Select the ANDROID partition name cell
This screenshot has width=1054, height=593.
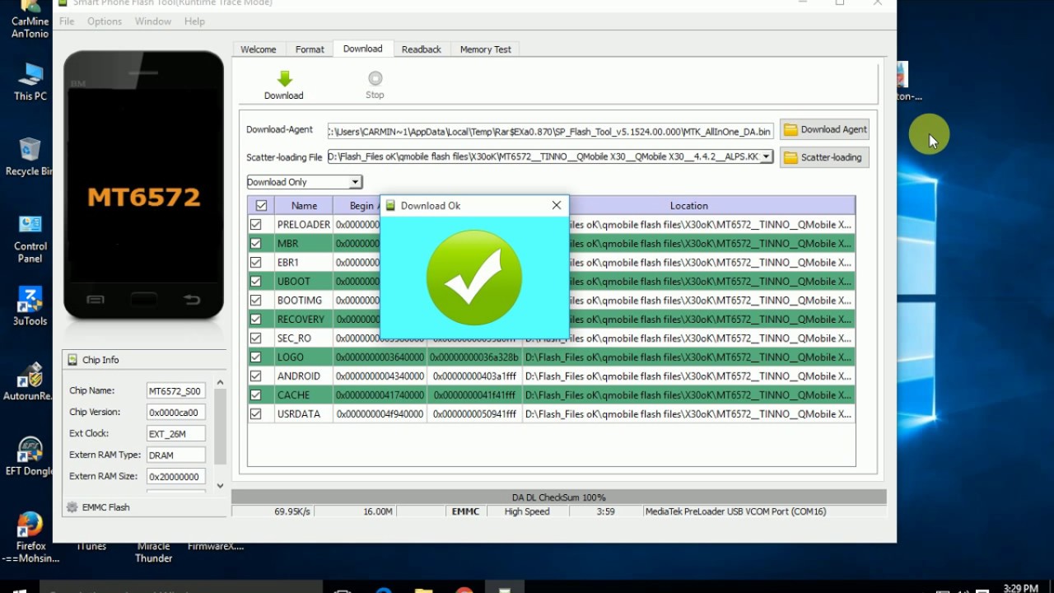point(304,376)
